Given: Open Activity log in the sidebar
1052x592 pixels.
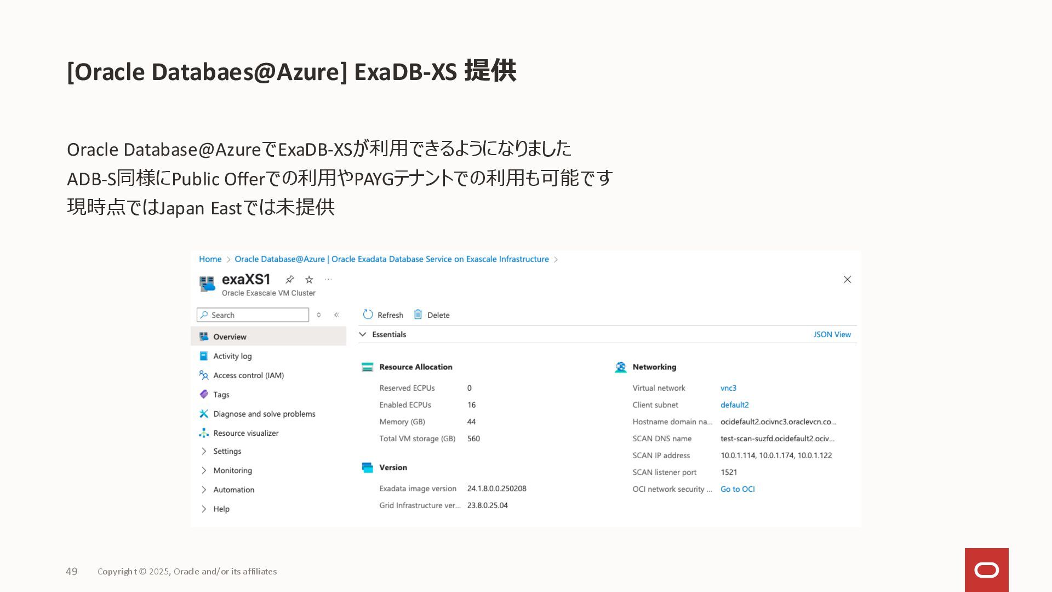Looking at the screenshot, I should pos(232,356).
